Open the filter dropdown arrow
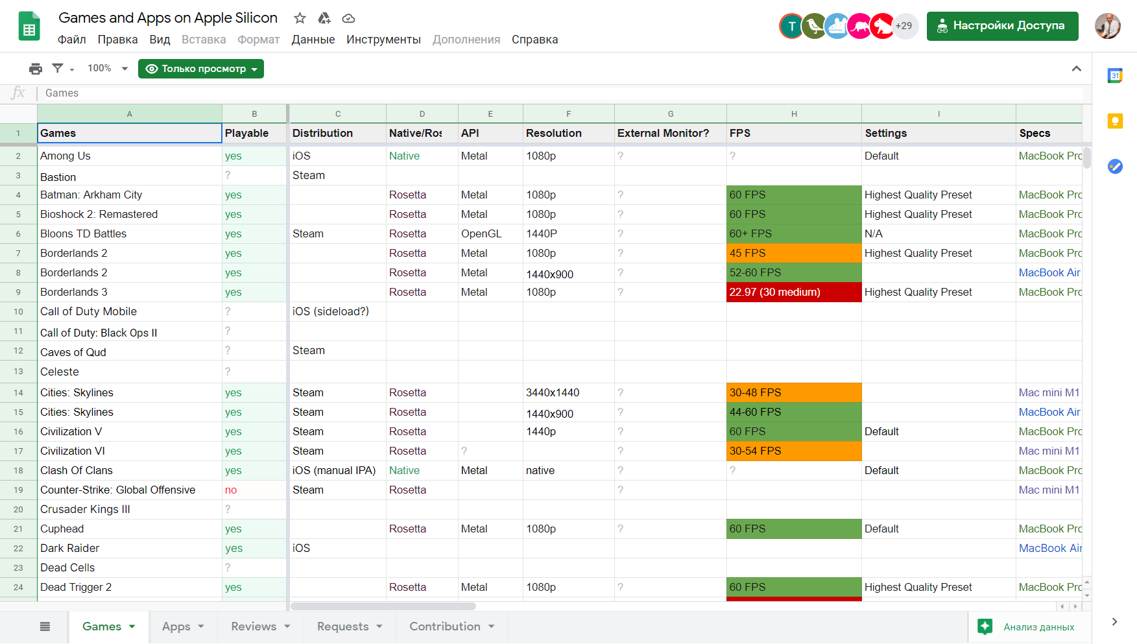The image size is (1137, 644). (x=72, y=69)
